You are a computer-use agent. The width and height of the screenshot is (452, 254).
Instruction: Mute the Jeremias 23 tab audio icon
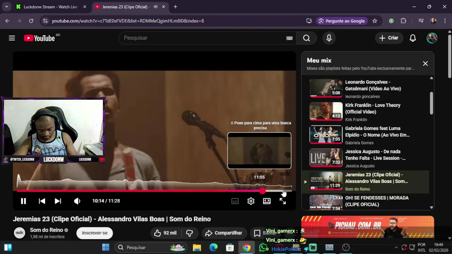point(155,7)
